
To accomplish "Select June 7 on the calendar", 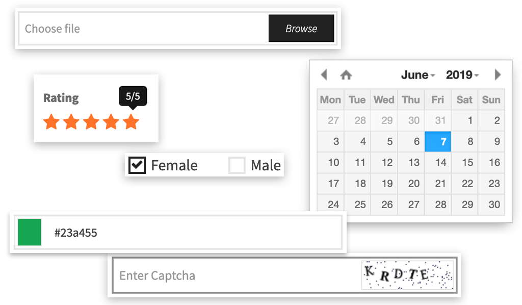I will click(x=438, y=142).
